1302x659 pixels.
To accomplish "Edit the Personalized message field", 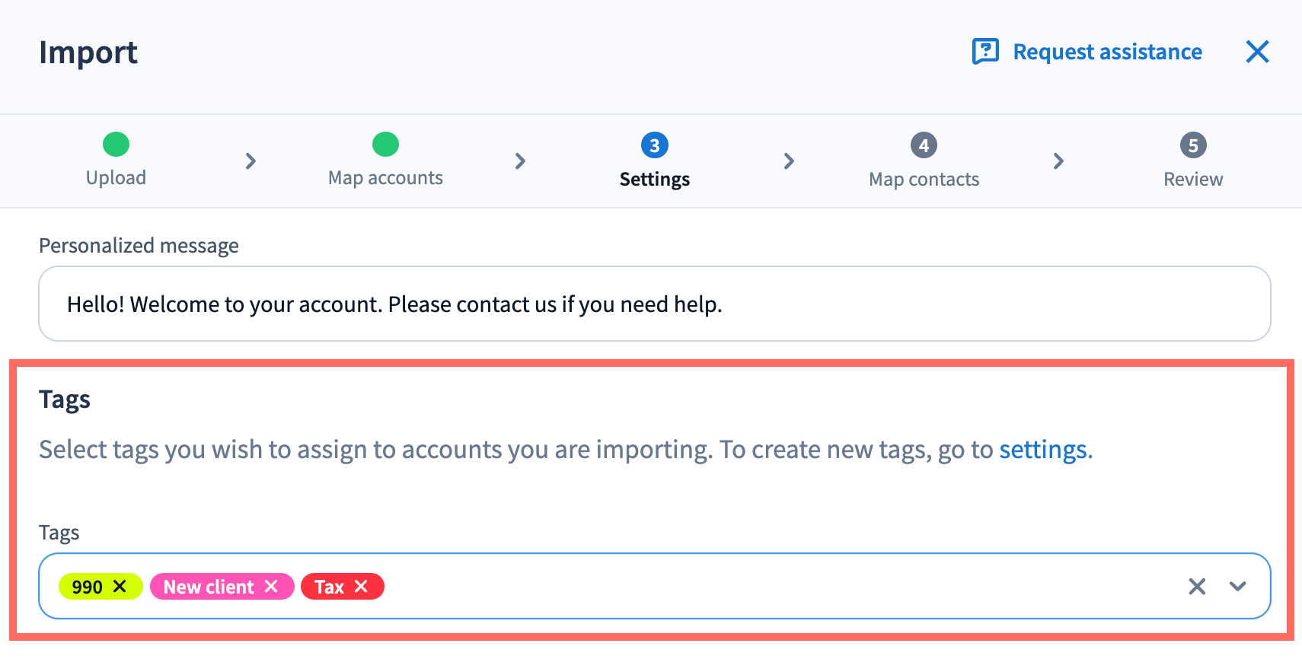I will coord(654,304).
